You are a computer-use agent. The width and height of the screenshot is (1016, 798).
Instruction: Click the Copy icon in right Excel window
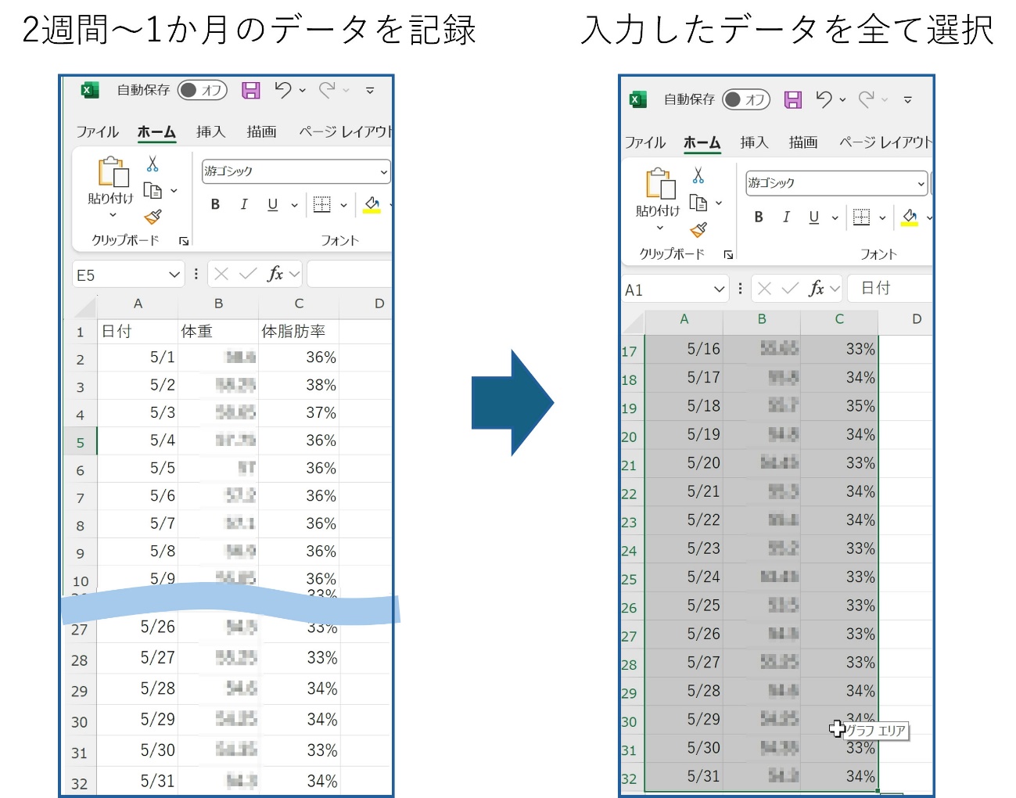click(698, 203)
